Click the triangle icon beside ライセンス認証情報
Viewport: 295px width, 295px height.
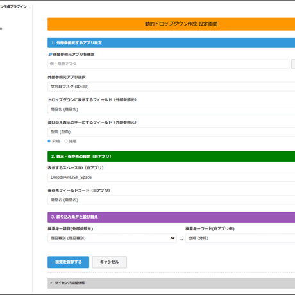[51, 283]
